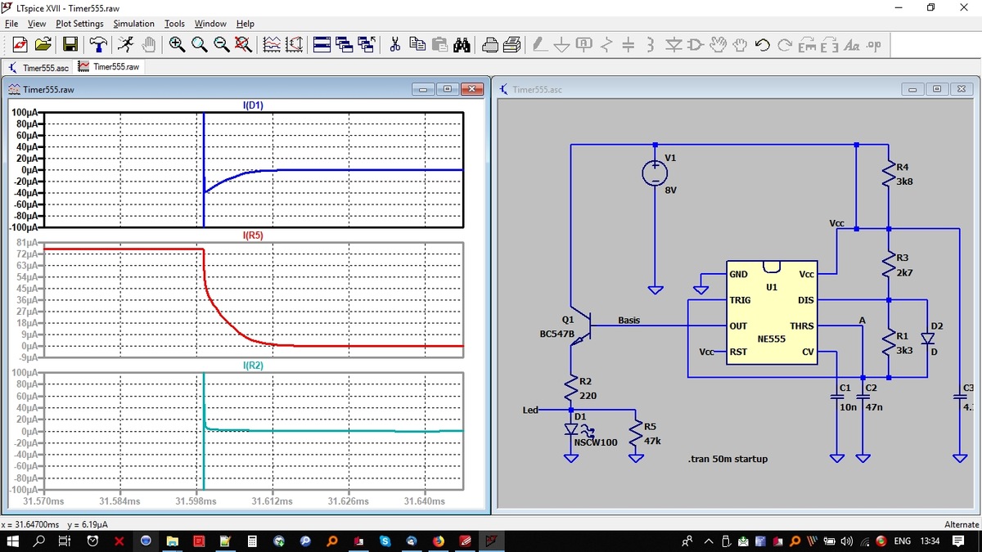Open the Window menu
Screen dimensions: 982x552
tap(210, 24)
